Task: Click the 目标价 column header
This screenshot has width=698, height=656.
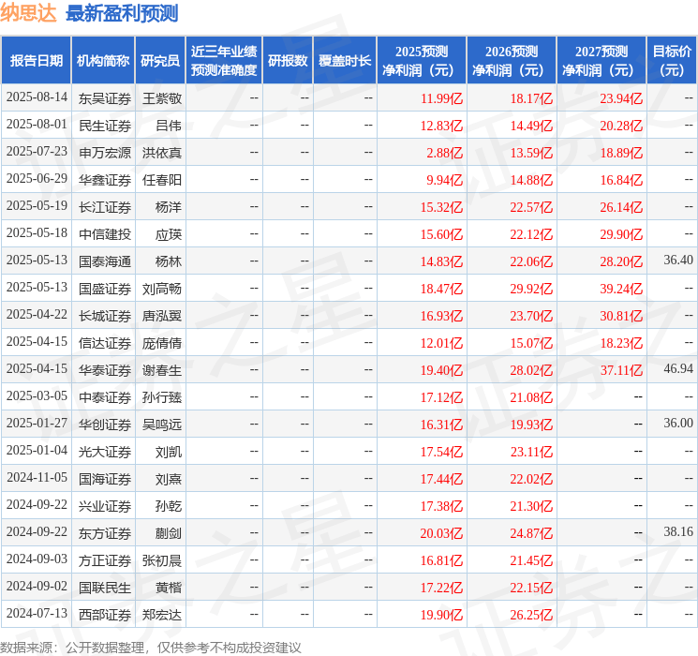Action: click(x=671, y=61)
